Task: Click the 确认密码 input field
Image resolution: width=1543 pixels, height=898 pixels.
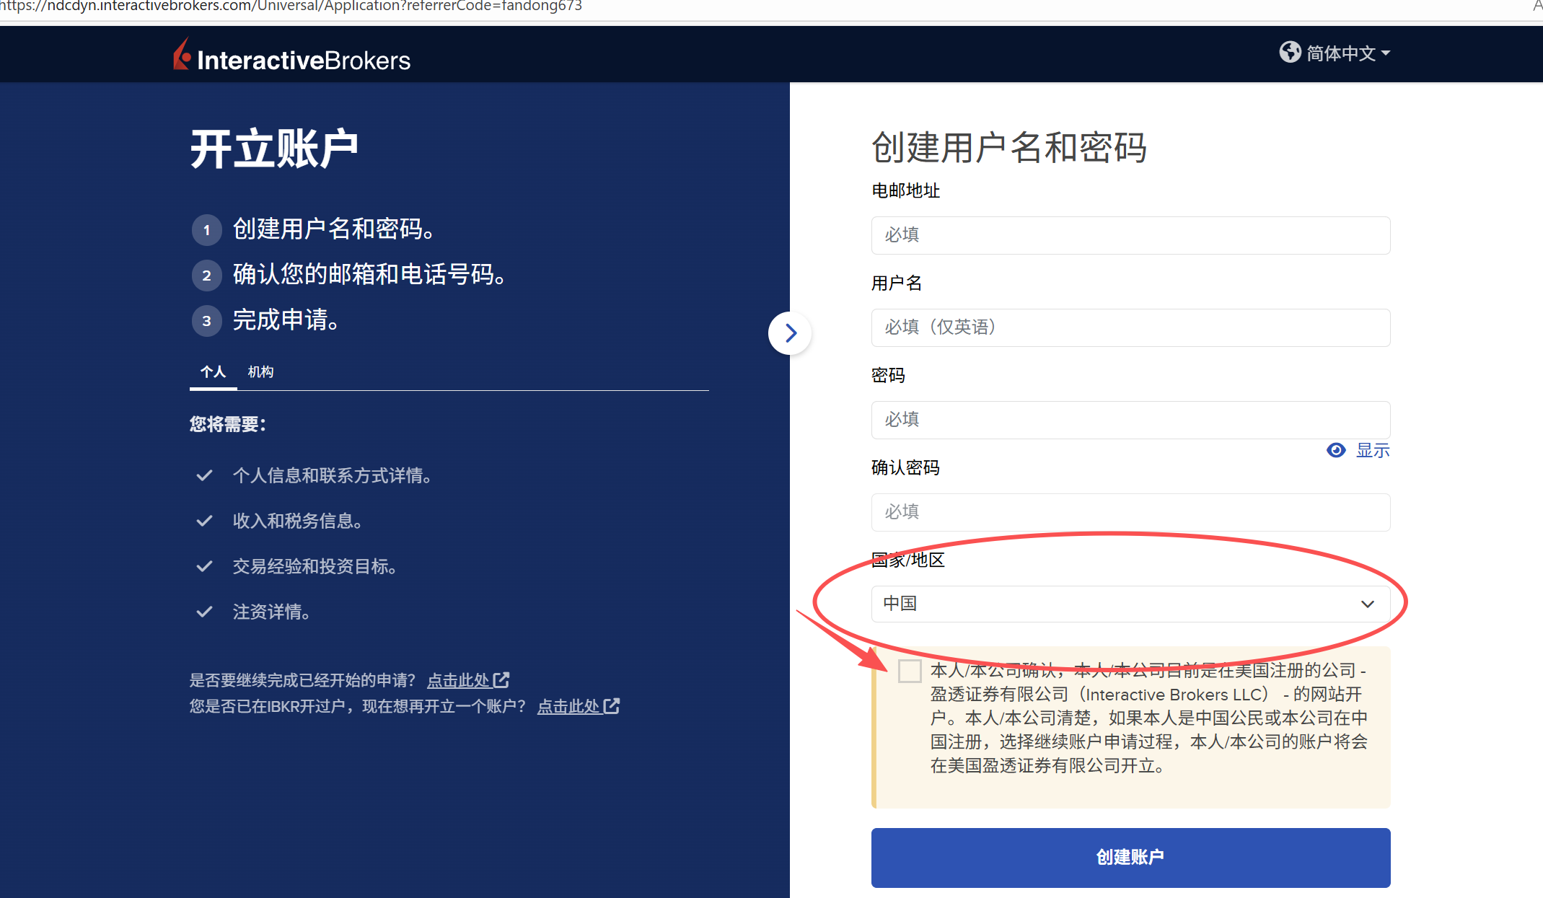Action: pos(1130,512)
